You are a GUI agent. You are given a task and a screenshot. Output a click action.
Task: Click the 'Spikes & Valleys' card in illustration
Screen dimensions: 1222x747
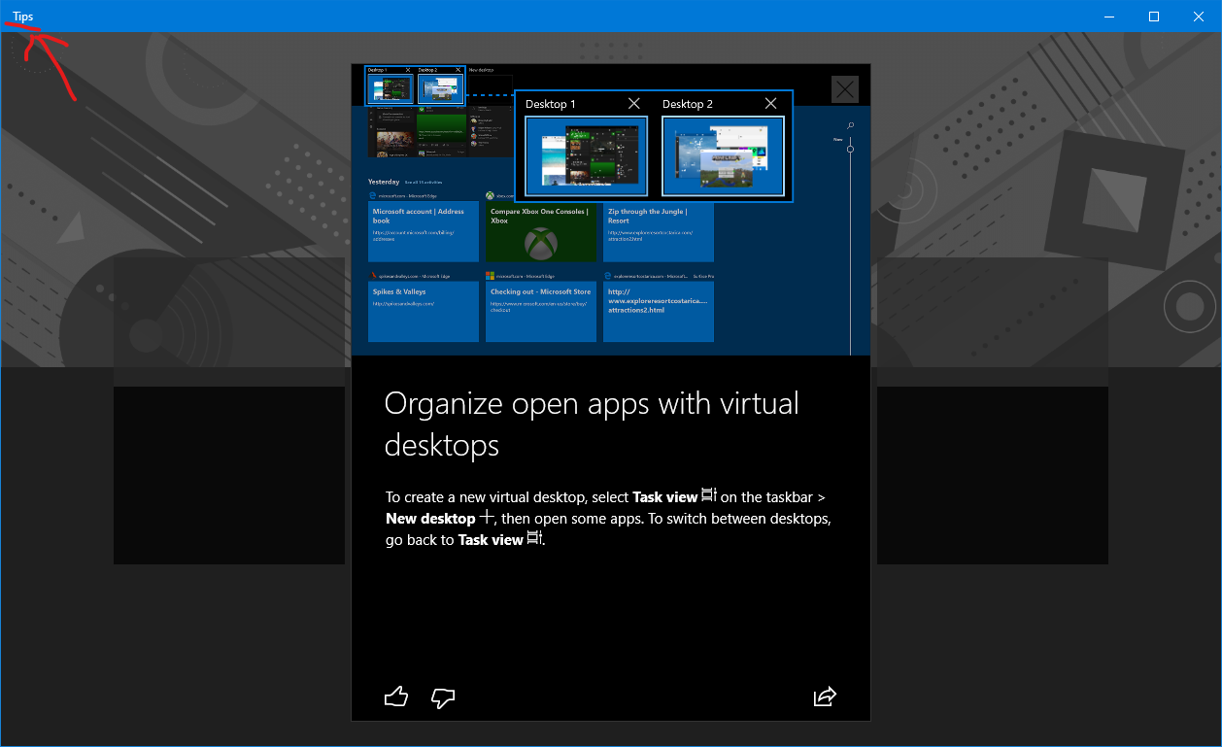[424, 311]
